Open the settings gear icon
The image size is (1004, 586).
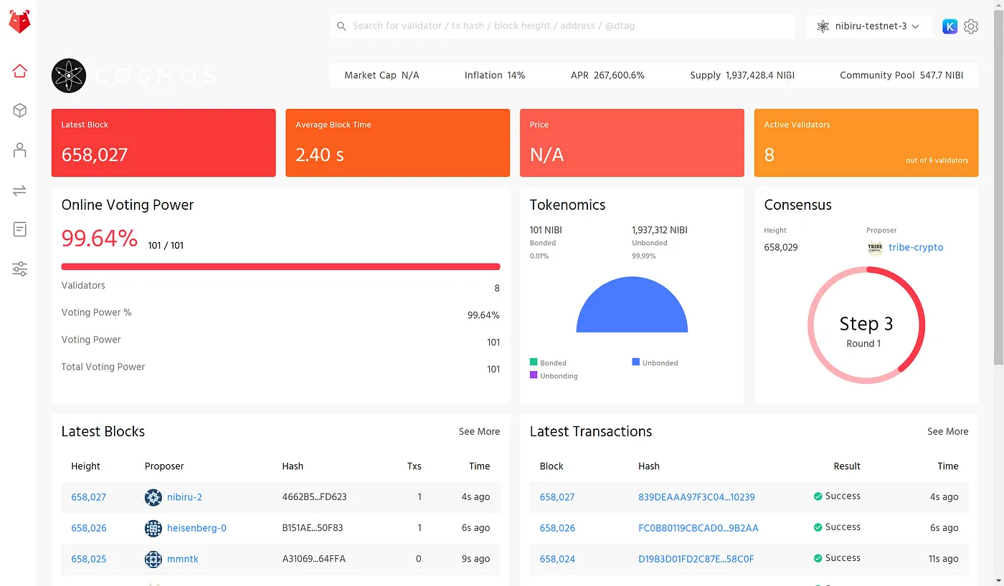(971, 27)
